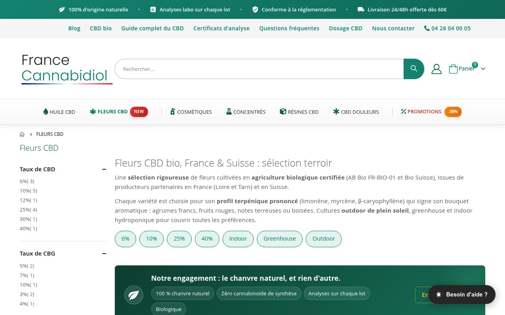Filter CBG rate by 4%( 1)
The width and height of the screenshot is (505, 315).
pos(27,304)
